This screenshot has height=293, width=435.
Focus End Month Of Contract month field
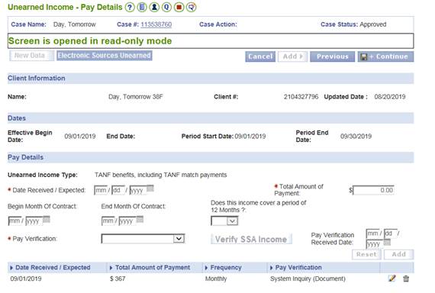click(108, 221)
